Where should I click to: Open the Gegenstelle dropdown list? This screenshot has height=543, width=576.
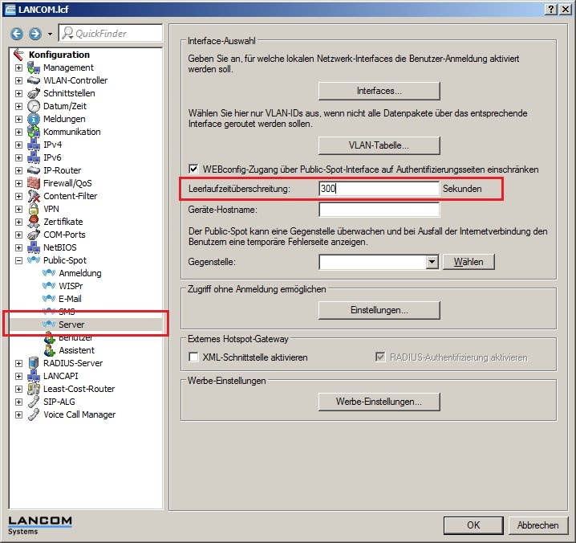pos(432,262)
